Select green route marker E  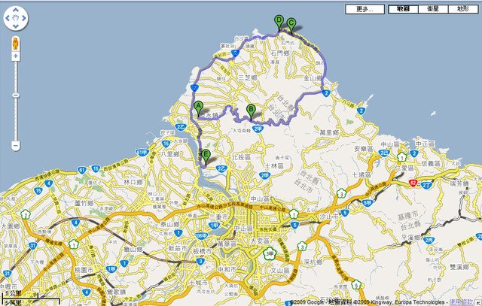(x=206, y=156)
